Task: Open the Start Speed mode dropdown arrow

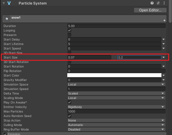Action: 164,48
